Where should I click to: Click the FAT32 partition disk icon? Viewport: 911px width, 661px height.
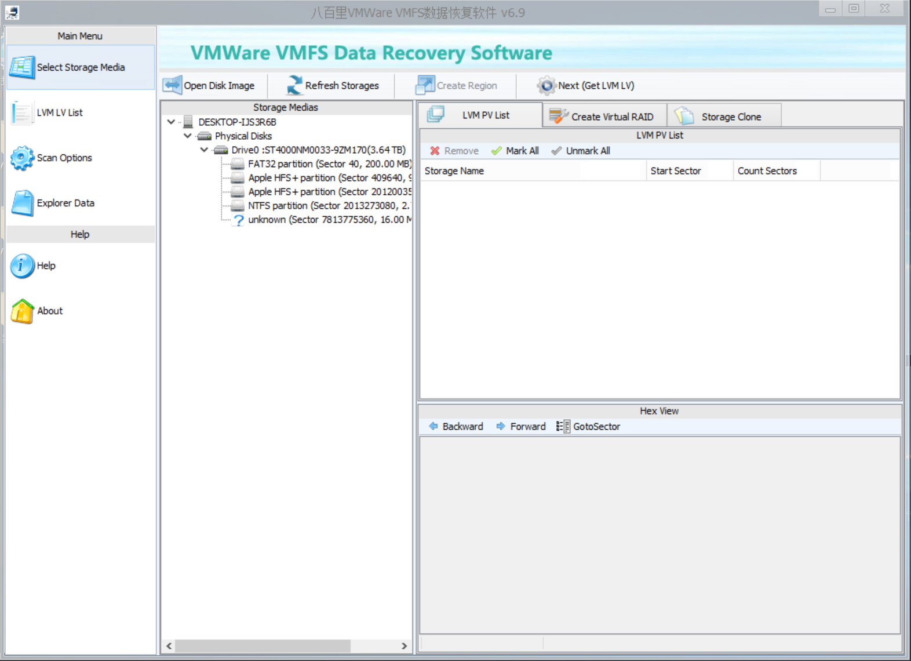(238, 164)
